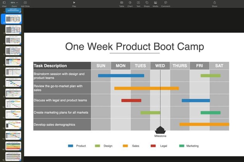Screen dimensions: 244x162
Task: Insert a Table from toolbar
Action: click(122, 3)
